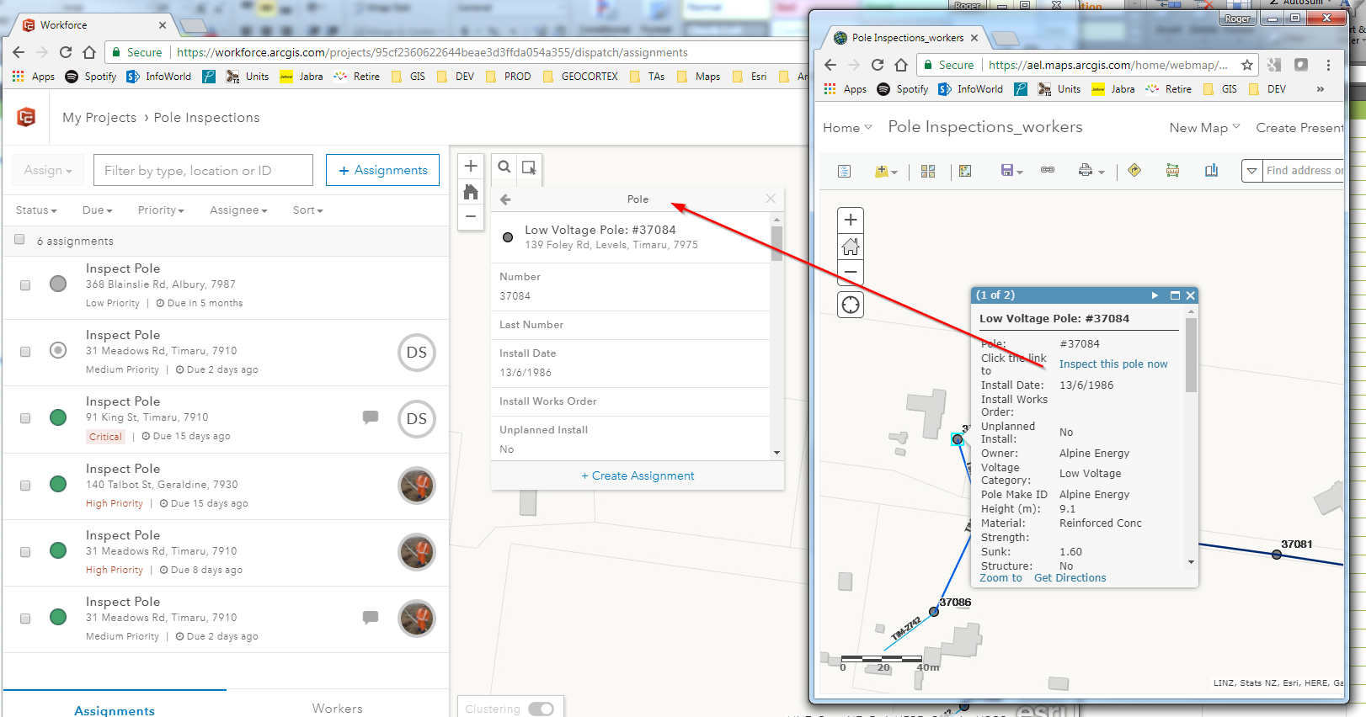Viewport: 1366px width, 717px height.
Task: Tick the 140 Talbot St assignment checkbox
Action: 25,486
